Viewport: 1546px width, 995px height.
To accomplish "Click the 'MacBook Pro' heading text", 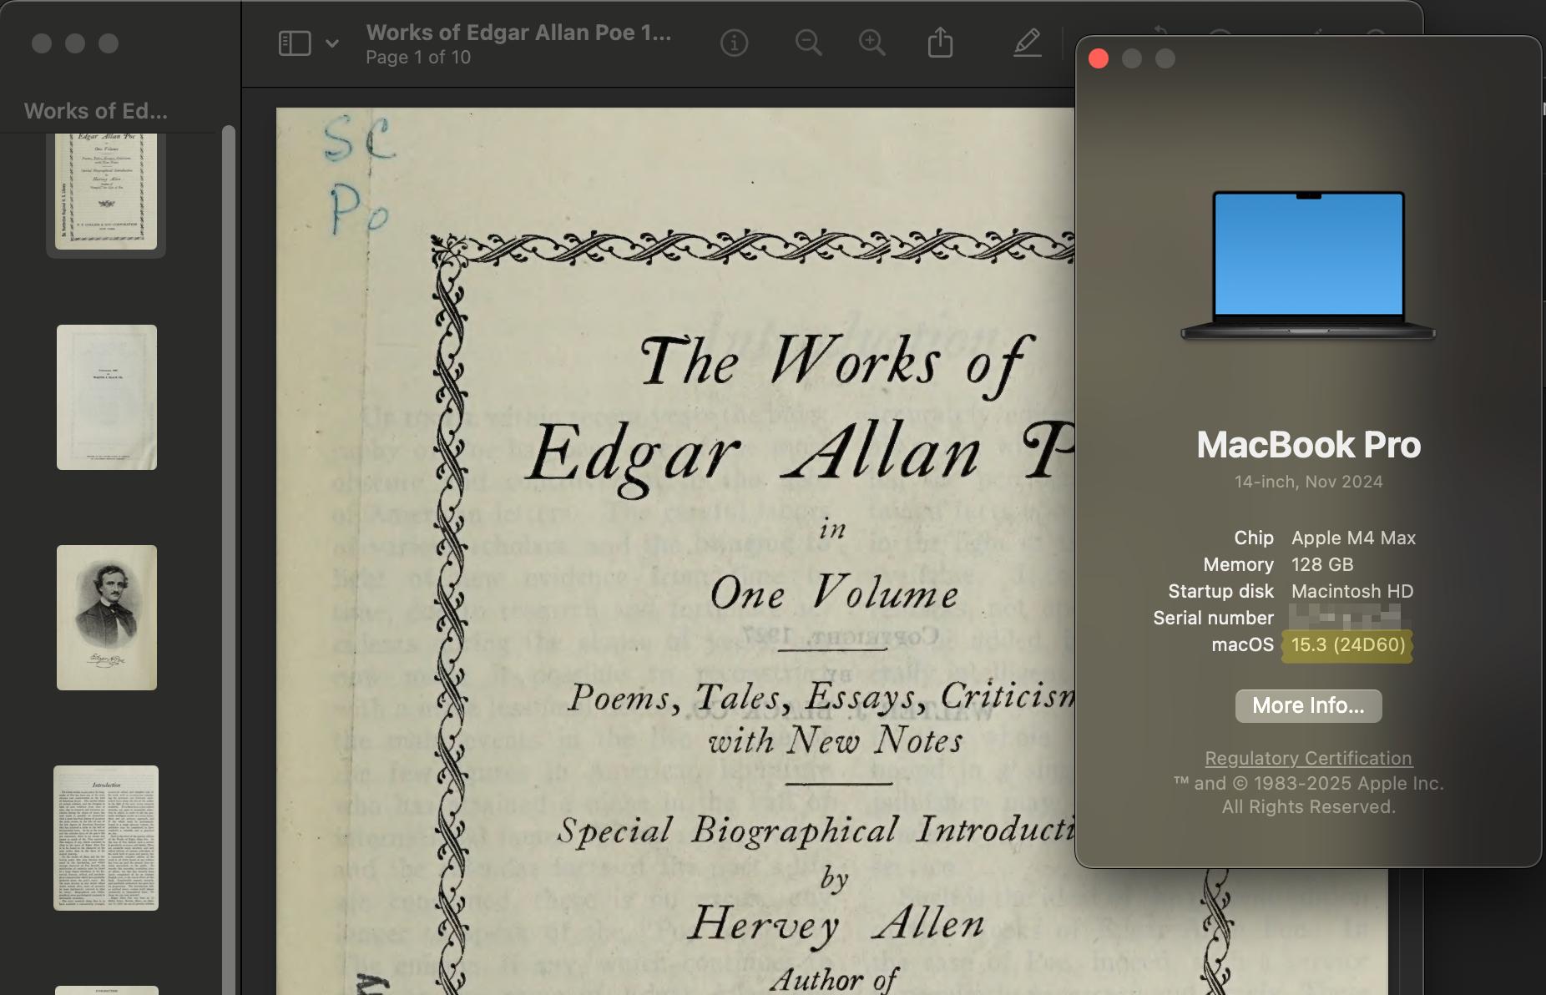I will (1308, 444).
